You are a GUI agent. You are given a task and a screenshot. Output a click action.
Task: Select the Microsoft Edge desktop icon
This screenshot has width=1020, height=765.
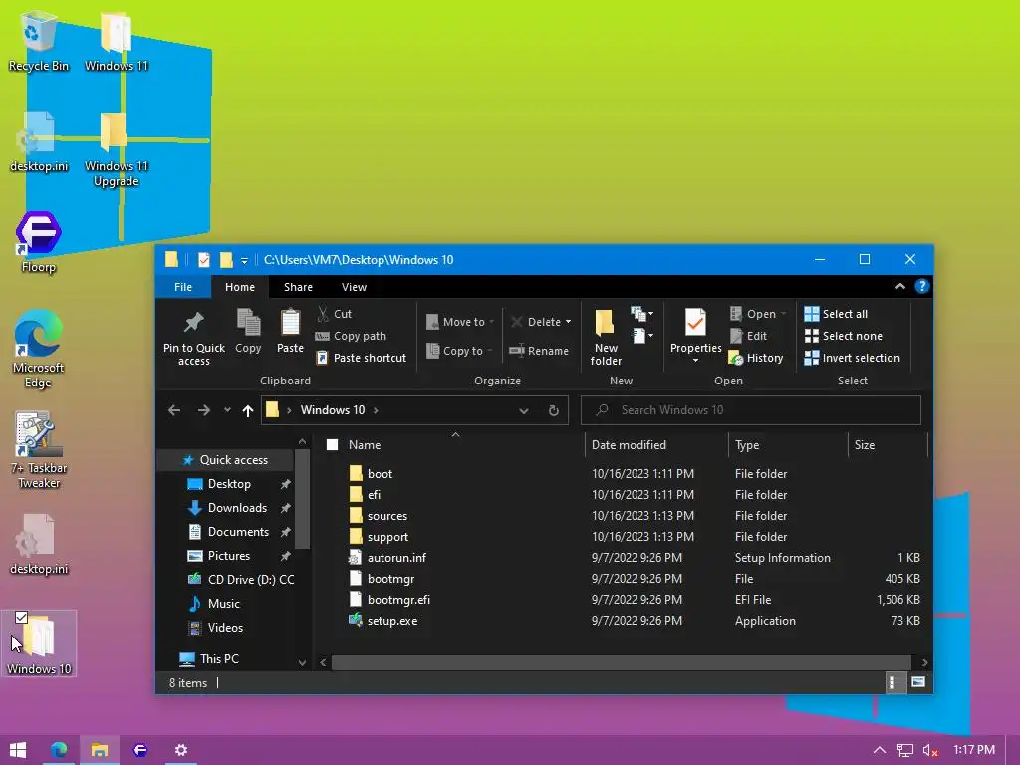tap(39, 349)
